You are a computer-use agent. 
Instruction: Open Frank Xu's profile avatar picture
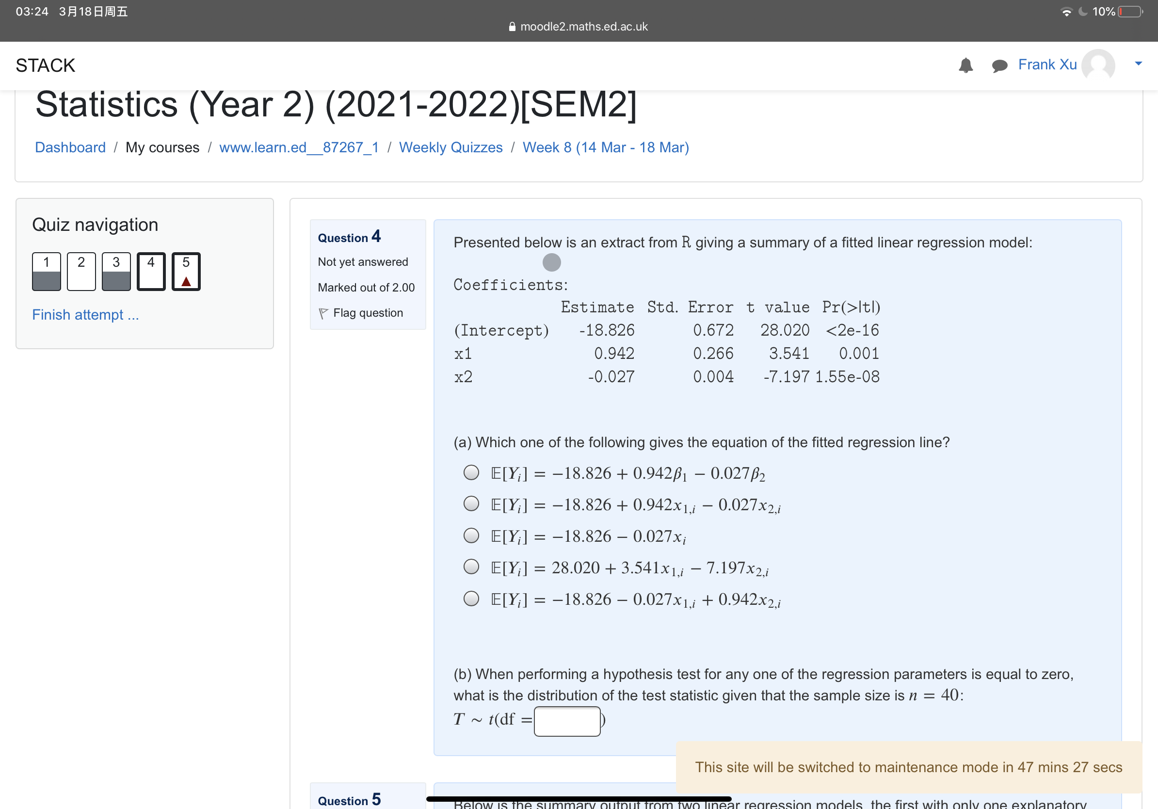[x=1098, y=65]
